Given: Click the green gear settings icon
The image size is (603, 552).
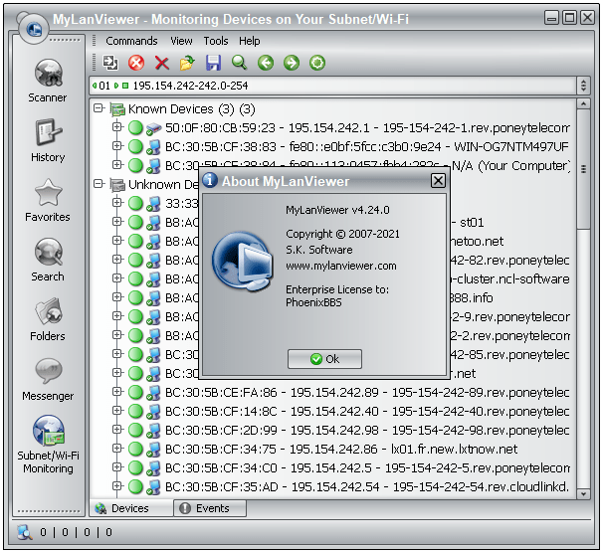Looking at the screenshot, I should (x=317, y=63).
